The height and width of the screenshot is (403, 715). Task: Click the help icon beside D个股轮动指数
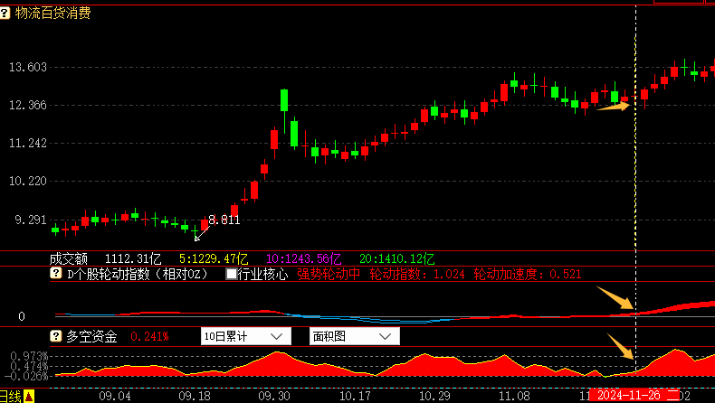tap(55, 274)
